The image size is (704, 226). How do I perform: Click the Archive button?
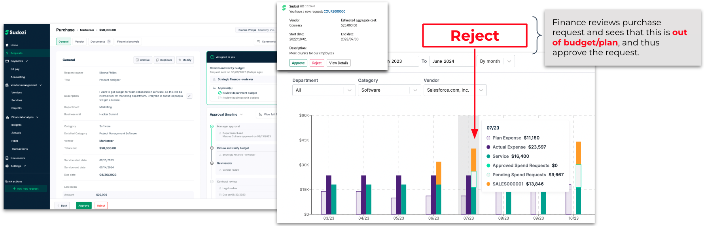(143, 60)
